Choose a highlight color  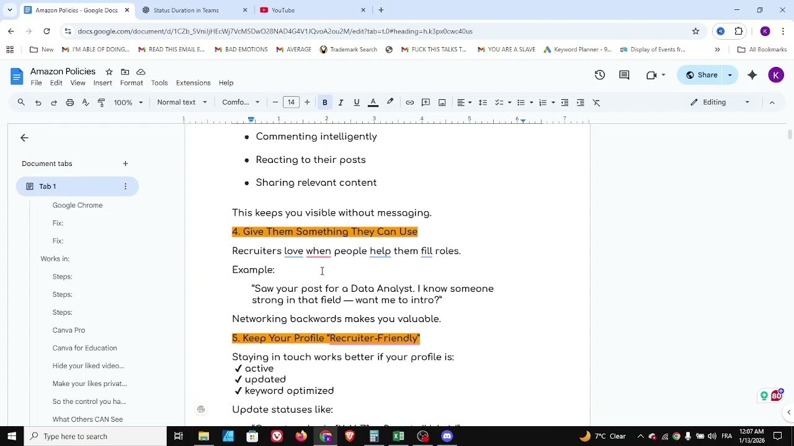tap(390, 102)
